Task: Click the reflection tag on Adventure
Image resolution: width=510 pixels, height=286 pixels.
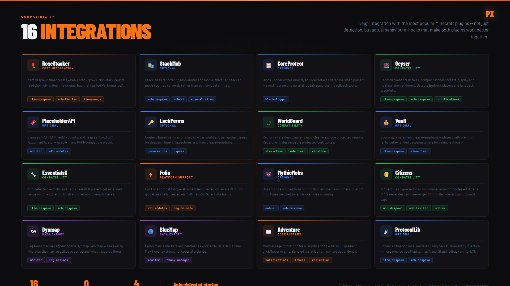Action: coord(321,260)
